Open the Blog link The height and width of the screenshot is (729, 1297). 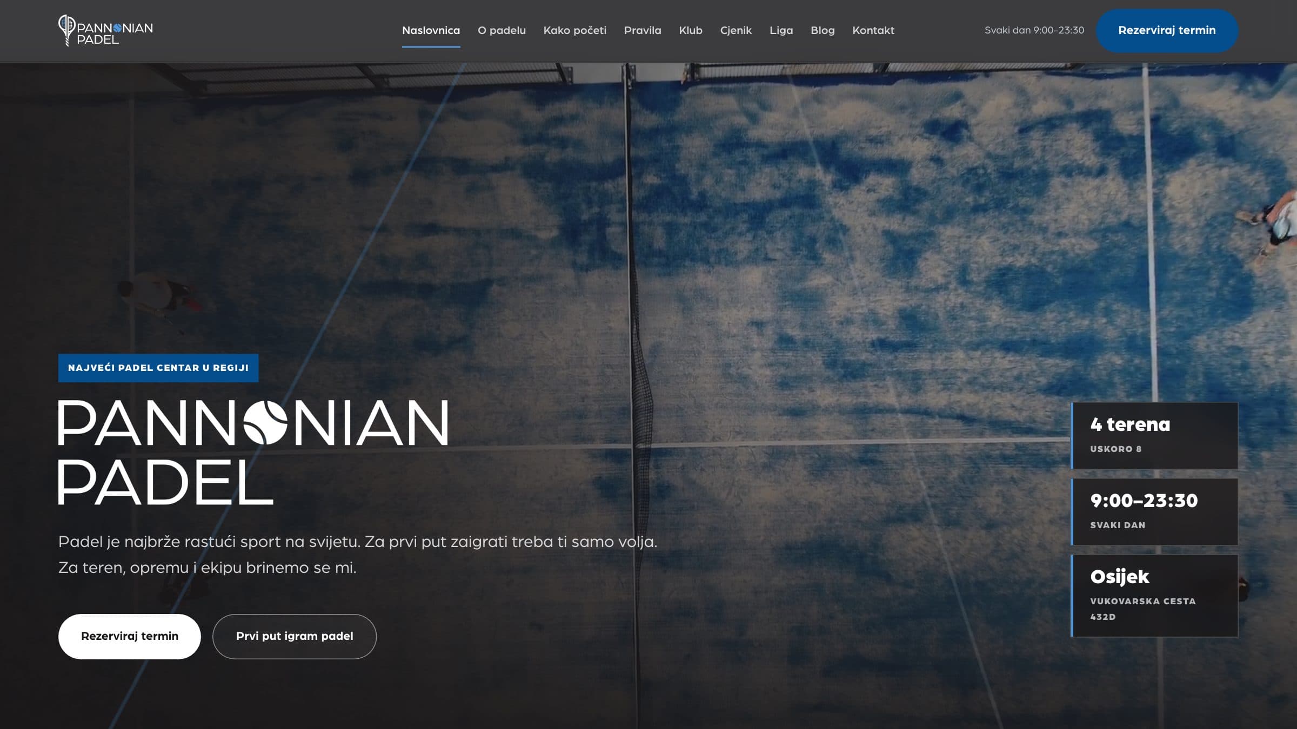(x=823, y=30)
